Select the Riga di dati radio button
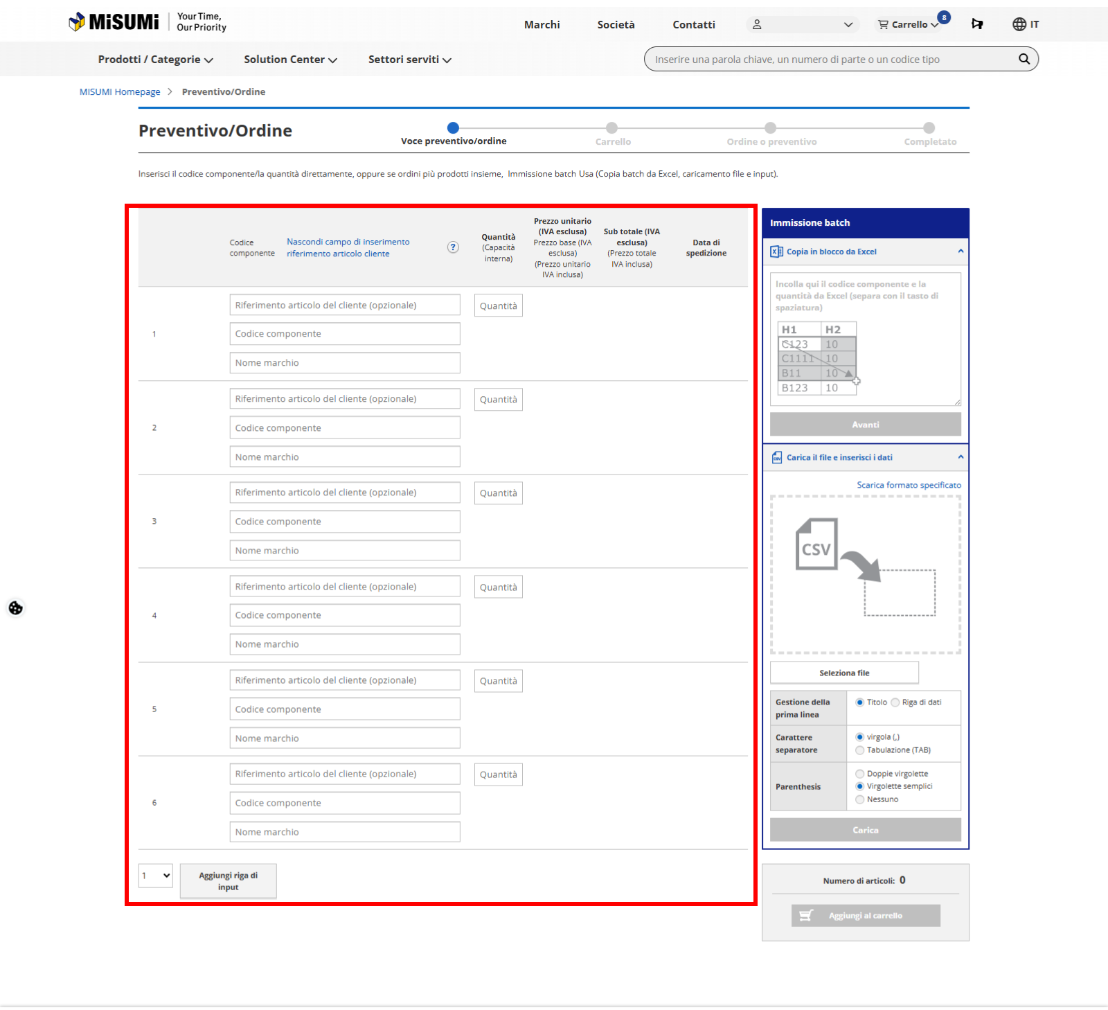Image resolution: width=1108 pixels, height=1010 pixels. [x=895, y=702]
